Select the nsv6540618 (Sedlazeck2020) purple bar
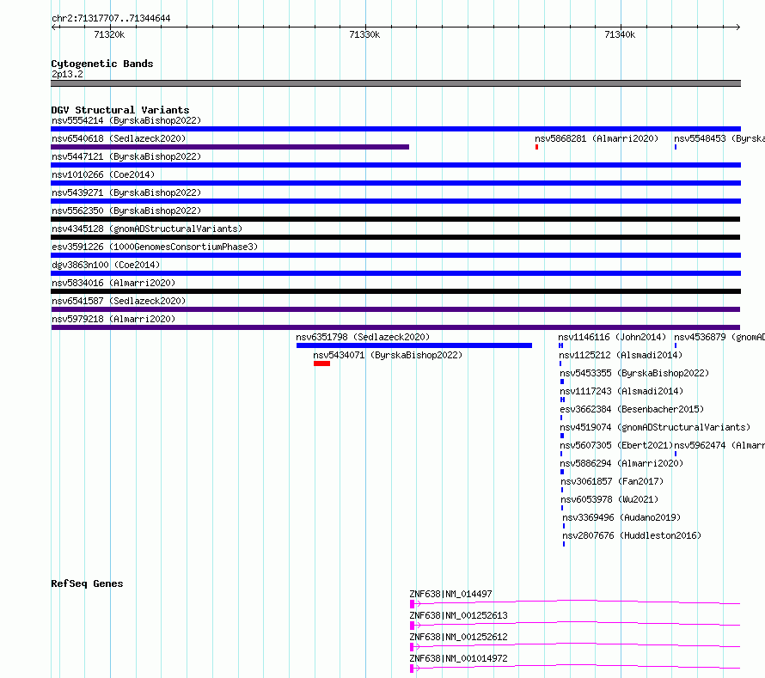This screenshot has height=678, width=765. pyautogui.click(x=229, y=147)
